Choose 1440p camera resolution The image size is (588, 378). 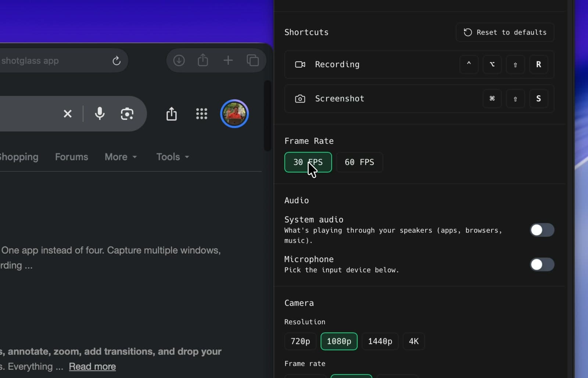pyautogui.click(x=380, y=341)
